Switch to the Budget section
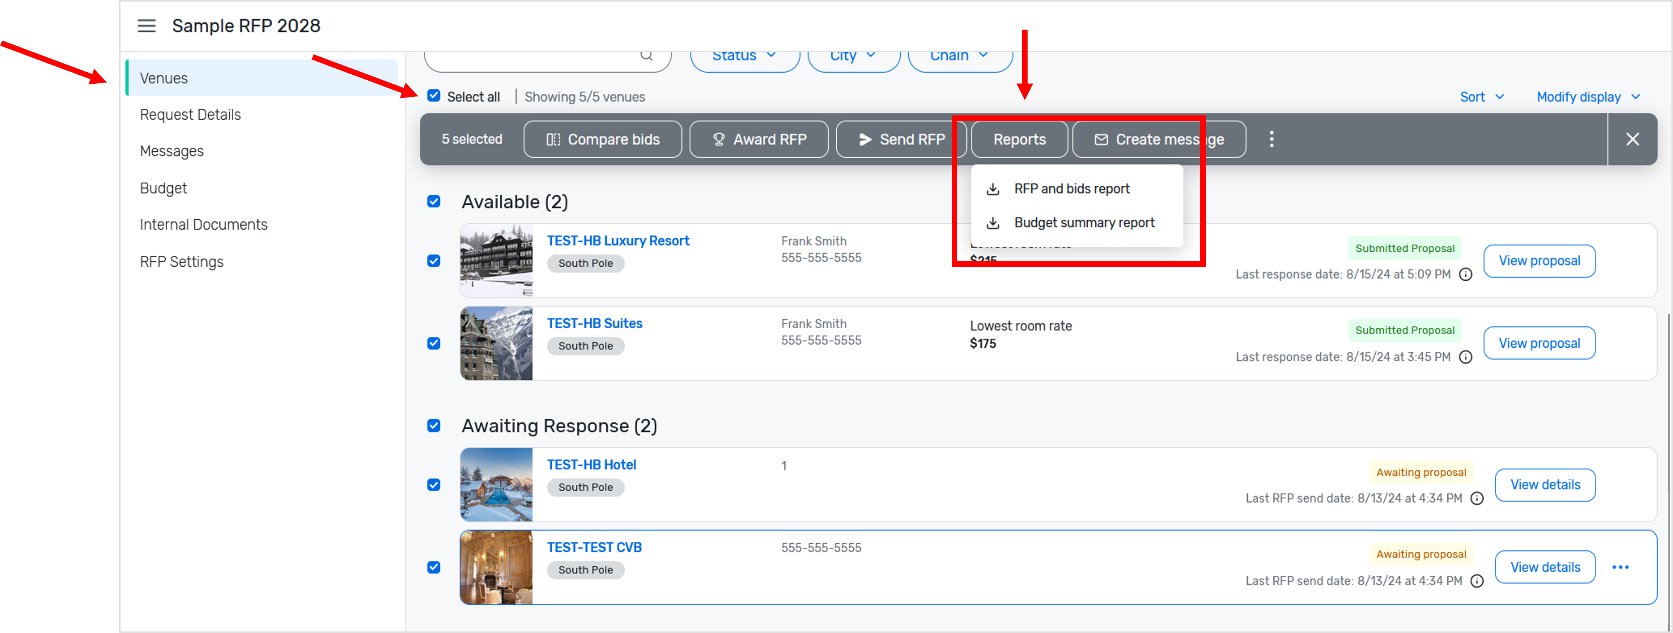Viewport: 1673px width, 633px height. [163, 188]
